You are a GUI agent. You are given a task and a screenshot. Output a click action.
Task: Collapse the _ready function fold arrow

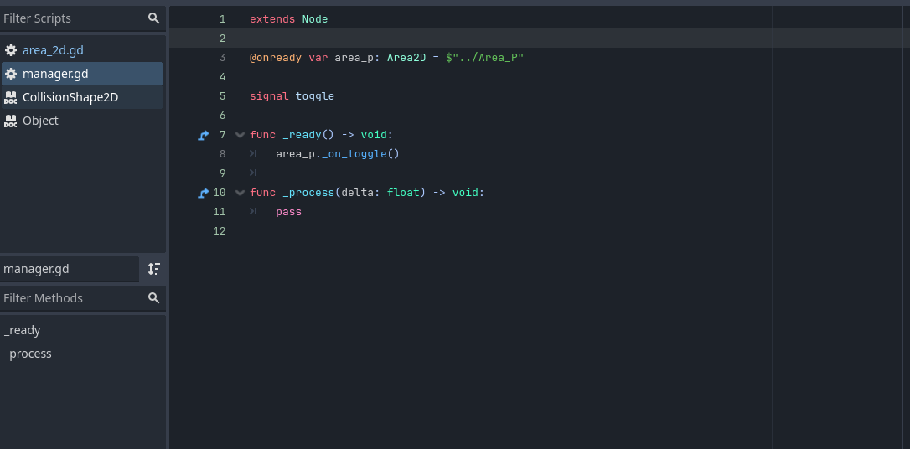240,135
